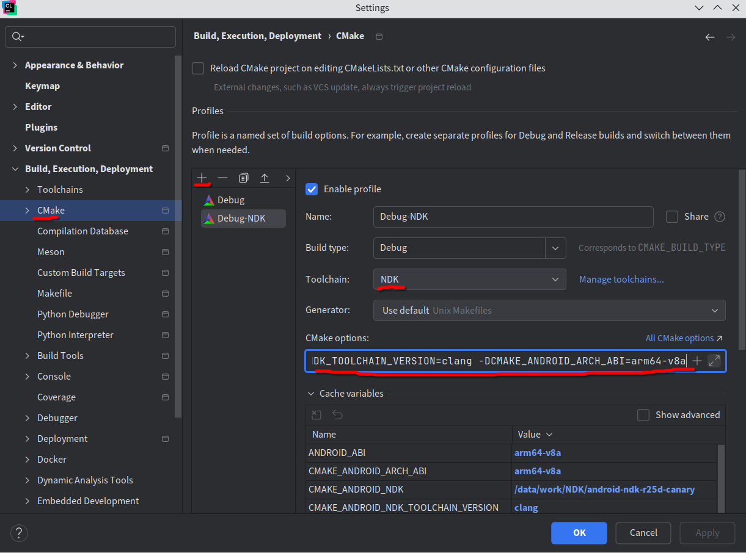Viewport: 746px width, 553px height.
Task: Open Docker settings page
Action: pyautogui.click(x=52, y=460)
